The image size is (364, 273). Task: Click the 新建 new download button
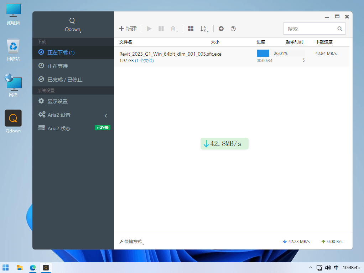coord(128,29)
